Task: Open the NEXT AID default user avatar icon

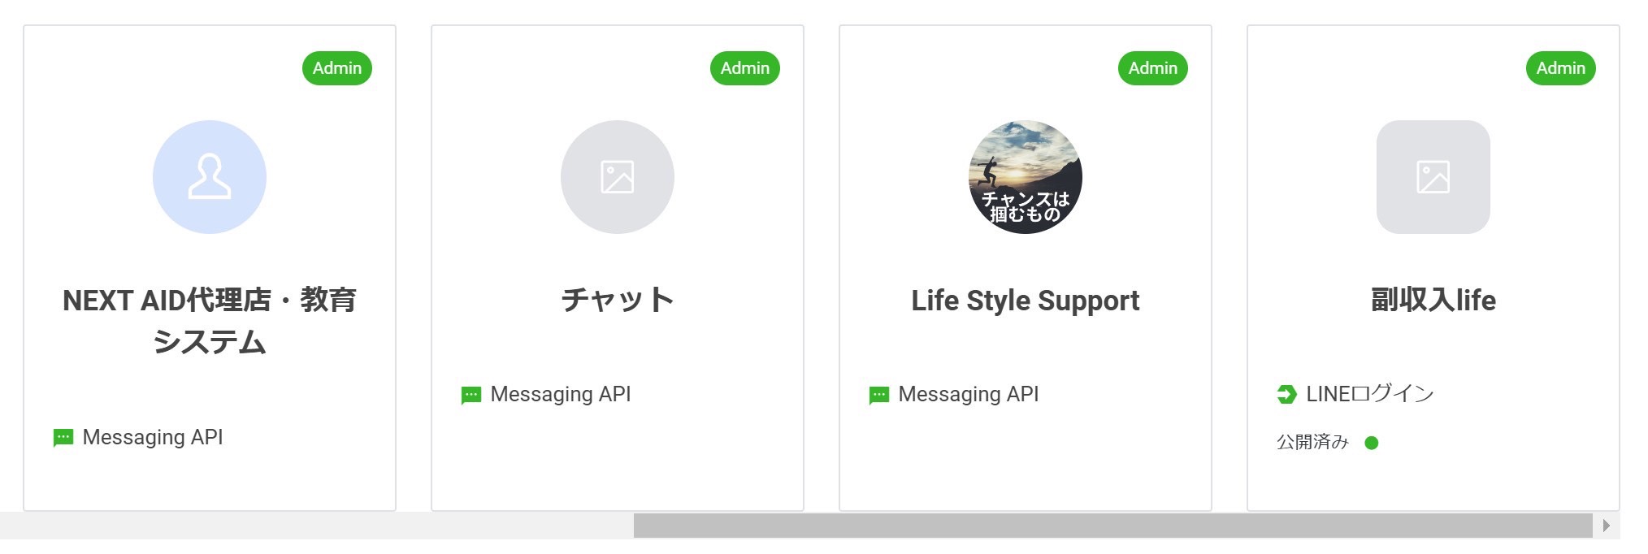Action: click(x=210, y=177)
